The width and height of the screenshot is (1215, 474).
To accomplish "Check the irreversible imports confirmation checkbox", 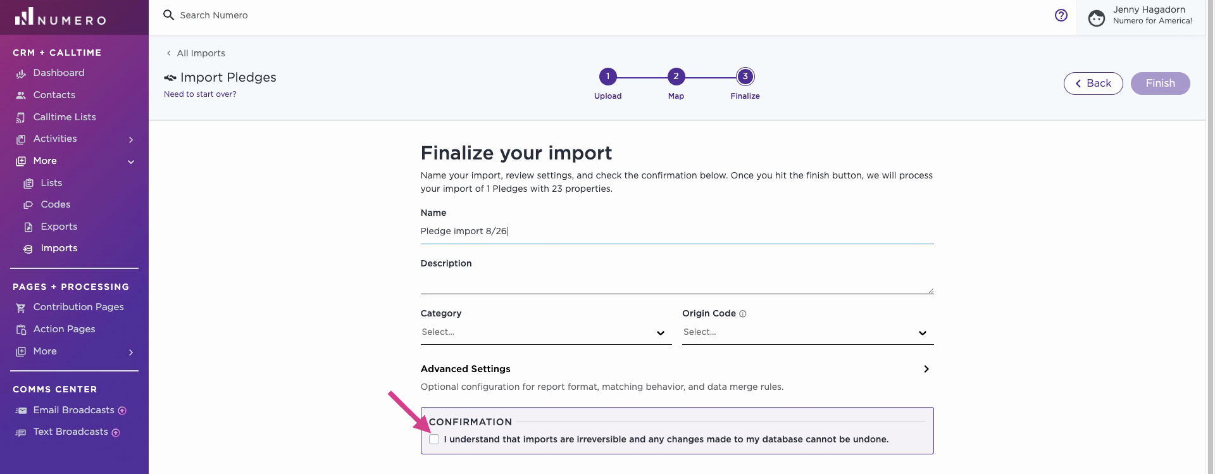I will (434, 439).
